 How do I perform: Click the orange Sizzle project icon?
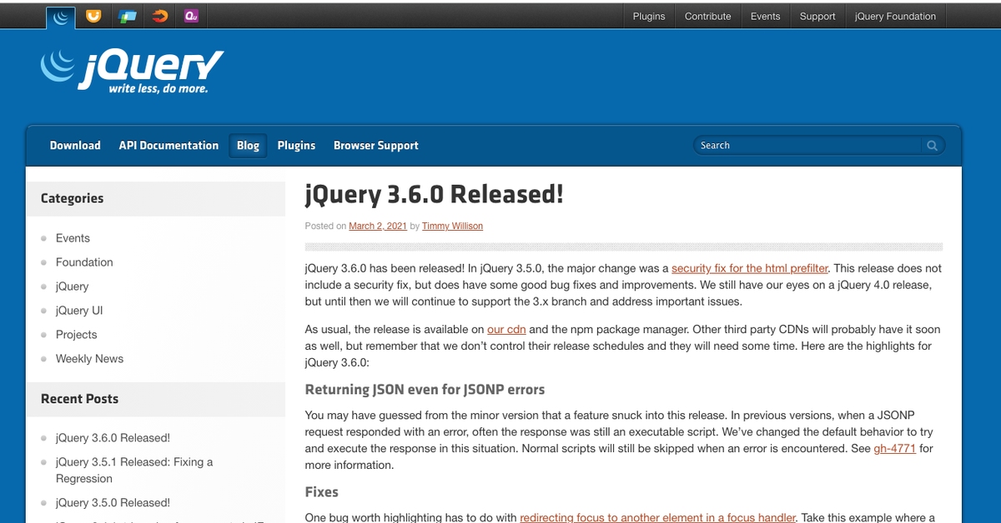click(159, 16)
